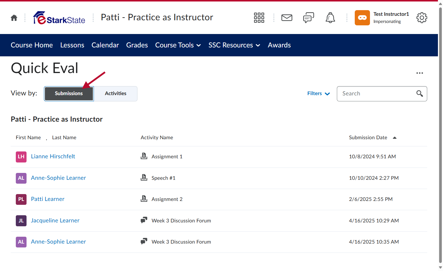Toggle Submission Date sort order
Viewport: 443px width, 271px height.
point(373,137)
